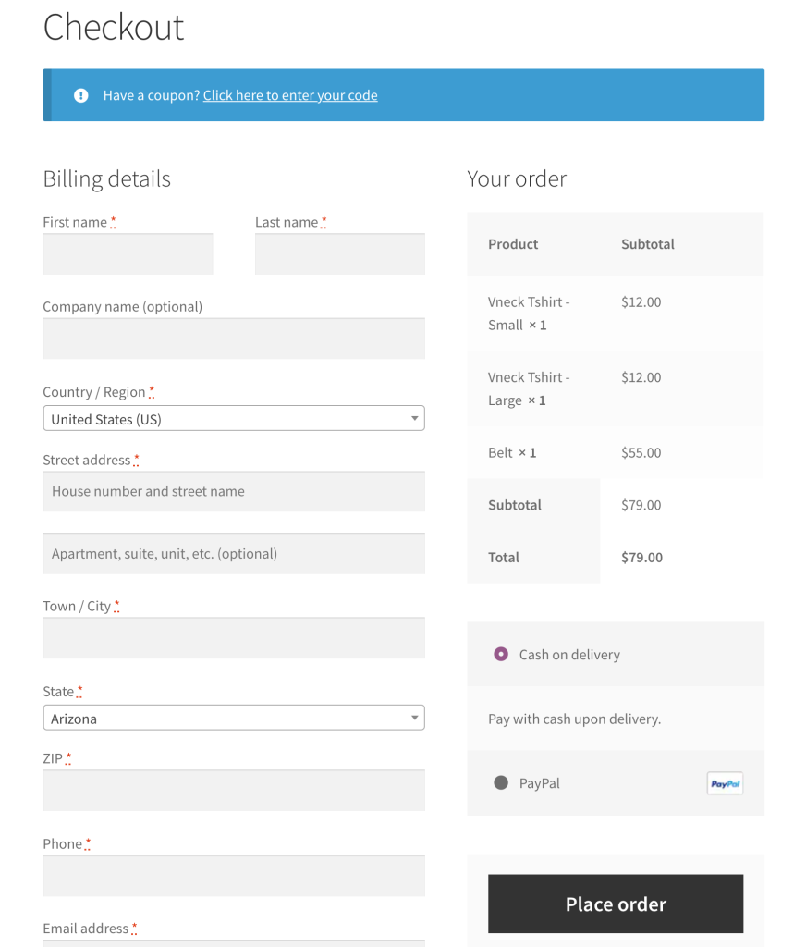The height and width of the screenshot is (947, 794).
Task: Click into the Last name field
Action: point(339,254)
